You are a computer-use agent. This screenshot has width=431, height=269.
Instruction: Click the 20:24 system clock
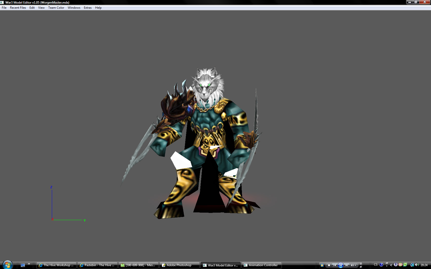pos(424,265)
